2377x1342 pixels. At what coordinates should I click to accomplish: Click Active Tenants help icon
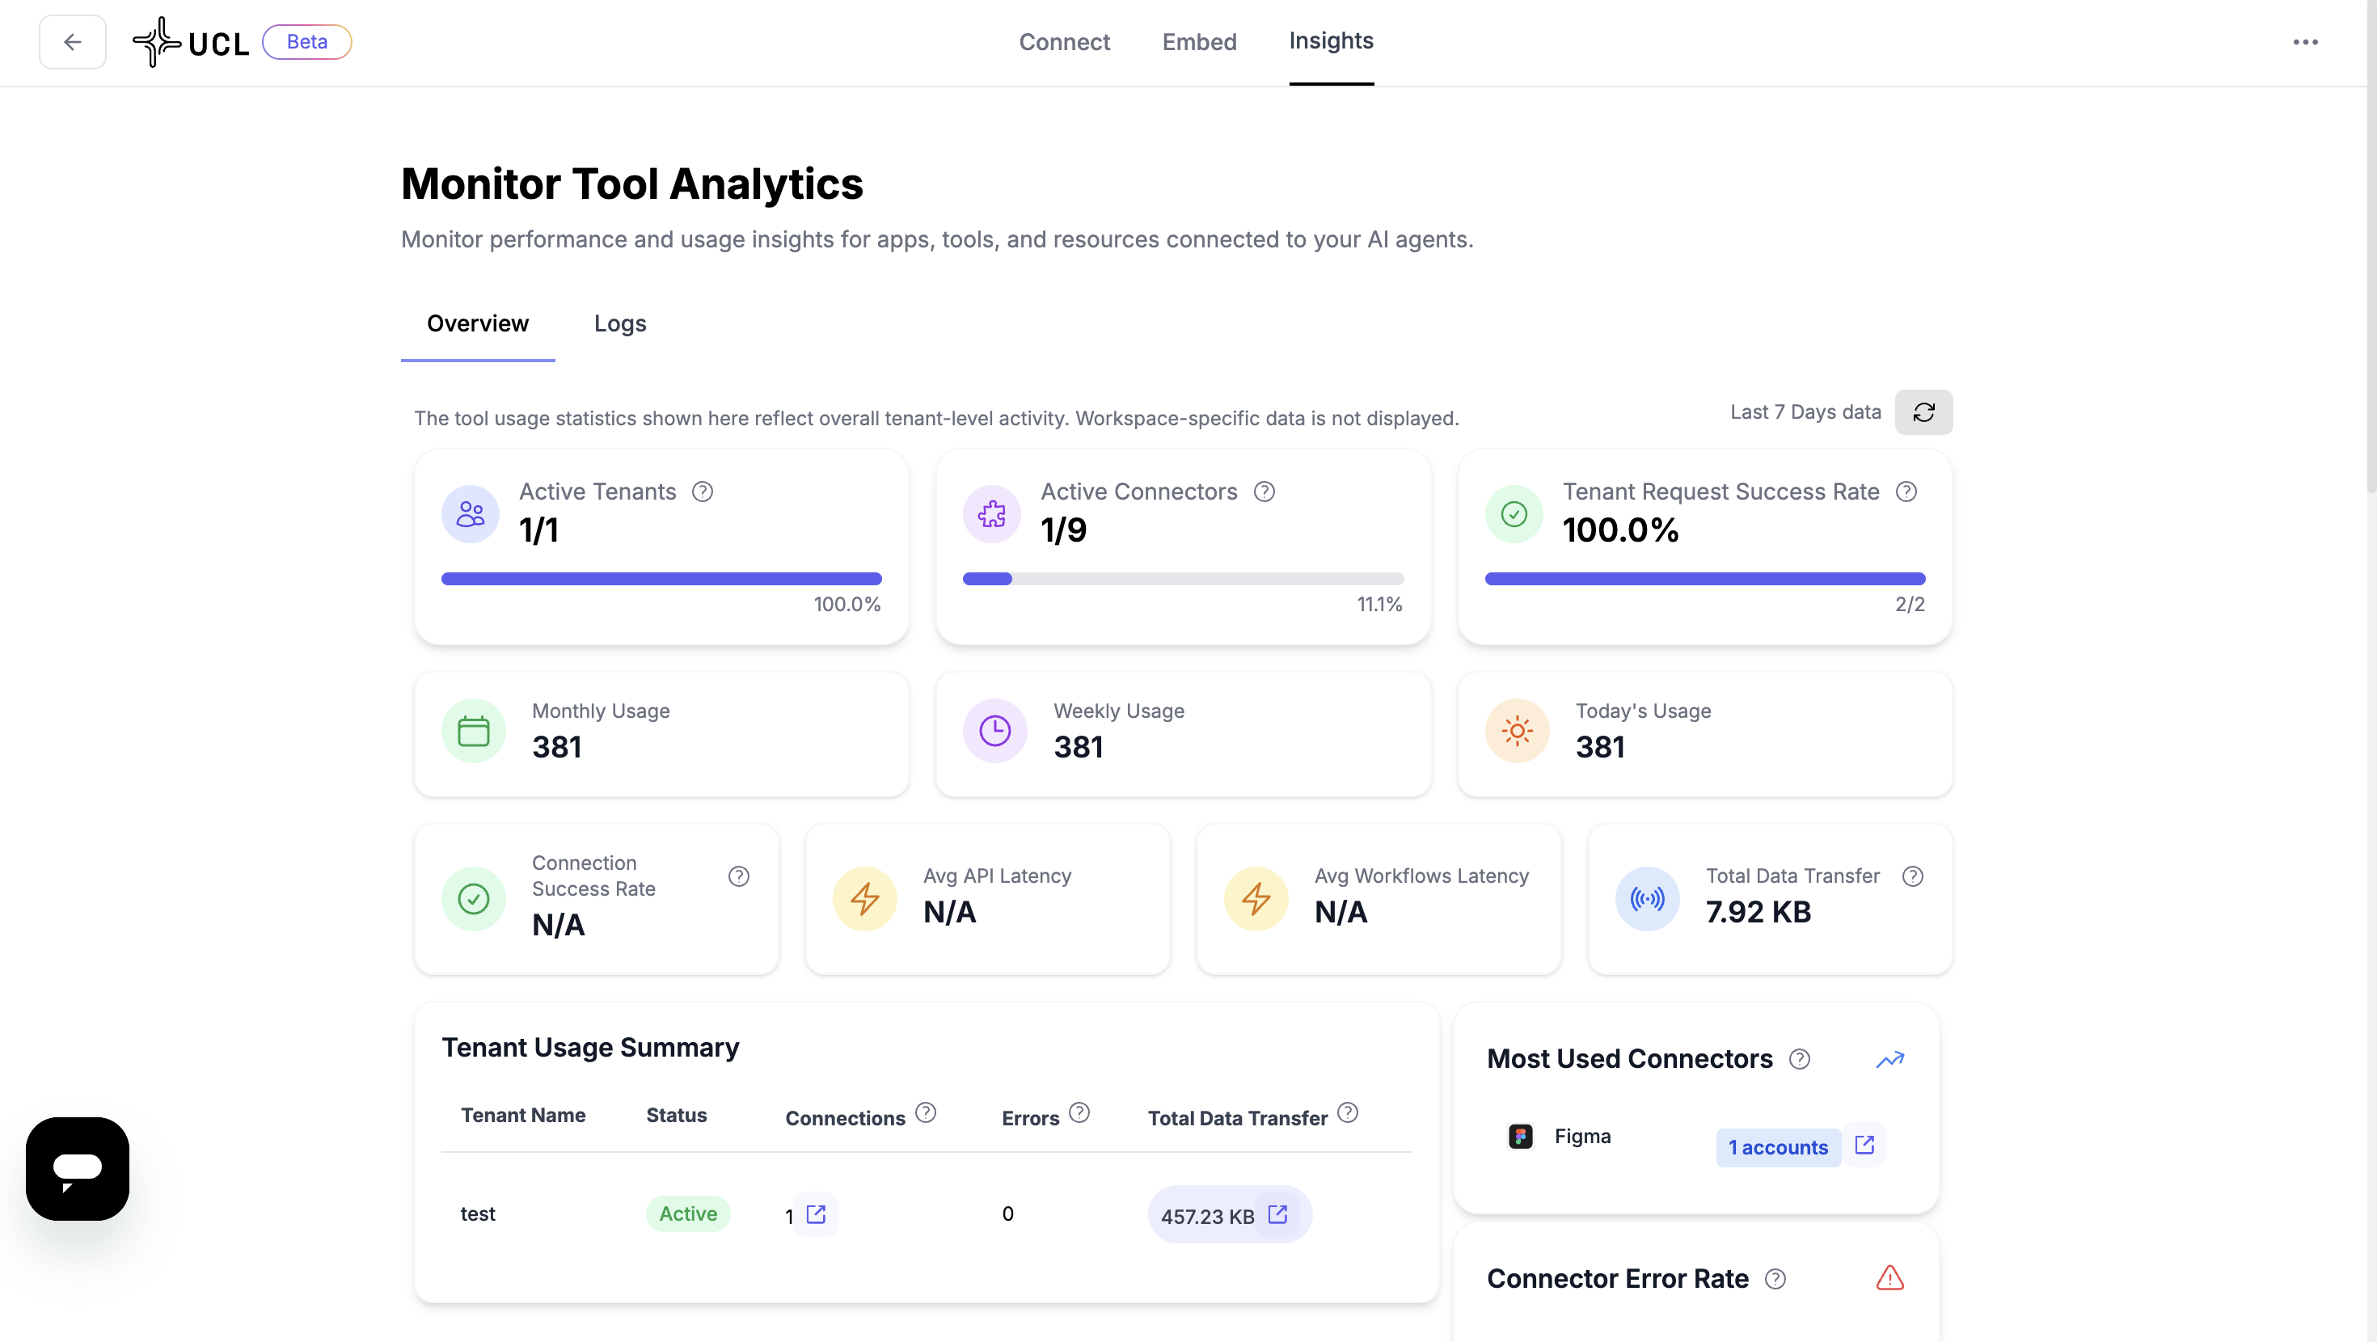pyautogui.click(x=703, y=491)
